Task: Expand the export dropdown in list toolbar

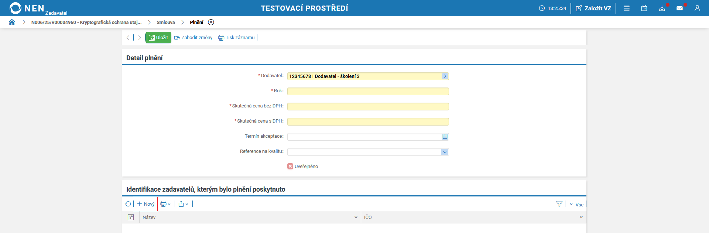Action: click(x=184, y=204)
